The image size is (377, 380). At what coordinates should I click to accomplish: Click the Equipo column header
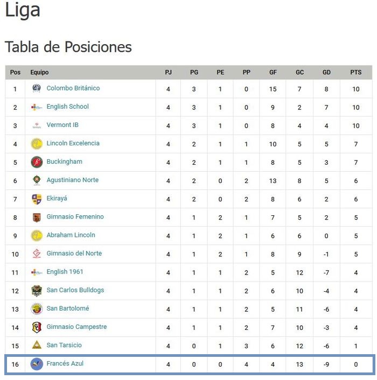[39, 73]
